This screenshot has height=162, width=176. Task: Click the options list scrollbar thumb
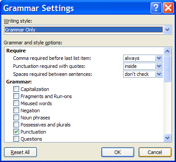[x=168, y=69]
